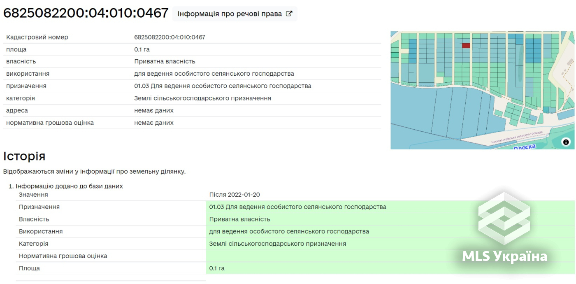576x284 pixels.
Task: Click Нормативна грошова оцінка in history table
Action: [x=63, y=256]
